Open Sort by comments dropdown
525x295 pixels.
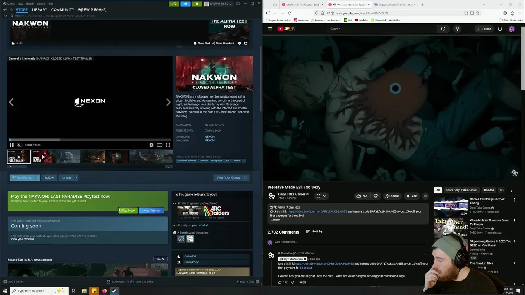click(314, 231)
